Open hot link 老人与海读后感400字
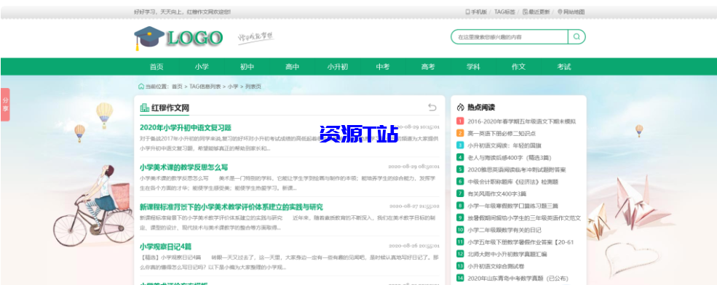Screen dimensions: 717x285 (x=510, y=158)
